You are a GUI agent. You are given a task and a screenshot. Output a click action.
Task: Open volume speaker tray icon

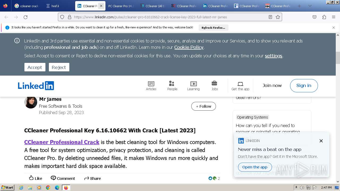(302, 188)
